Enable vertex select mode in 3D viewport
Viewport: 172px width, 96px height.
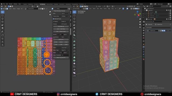pyautogui.click(x=84, y=9)
